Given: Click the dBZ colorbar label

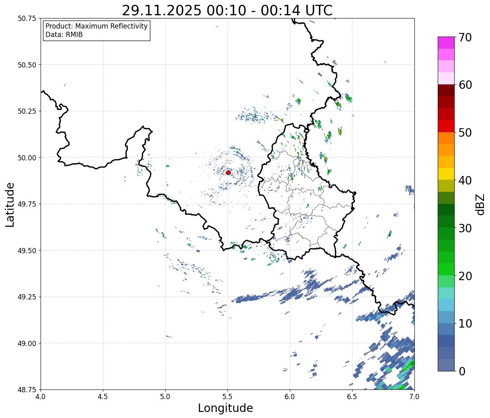Looking at the screenshot, I should click(x=480, y=204).
